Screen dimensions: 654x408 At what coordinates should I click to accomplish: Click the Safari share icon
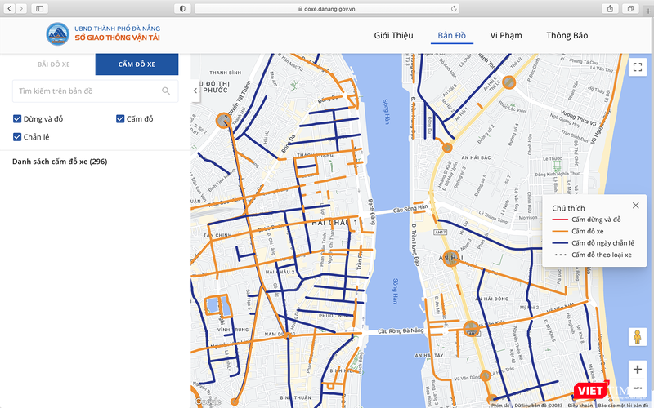[x=610, y=8]
